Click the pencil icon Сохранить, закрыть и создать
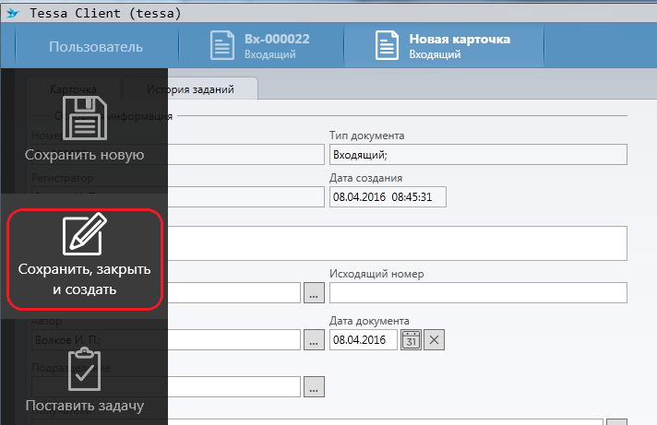This screenshot has height=425, width=657. tap(84, 236)
